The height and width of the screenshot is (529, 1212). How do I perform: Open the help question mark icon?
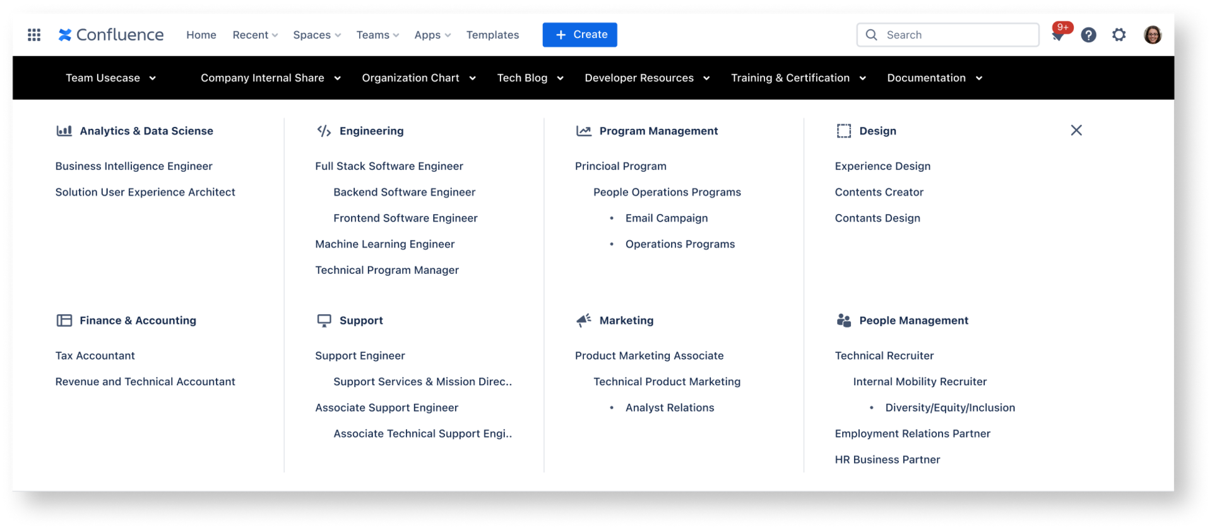click(1088, 35)
